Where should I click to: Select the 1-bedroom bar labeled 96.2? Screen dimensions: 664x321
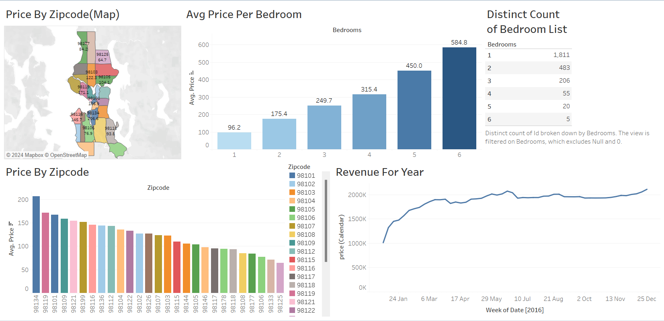tap(234, 141)
